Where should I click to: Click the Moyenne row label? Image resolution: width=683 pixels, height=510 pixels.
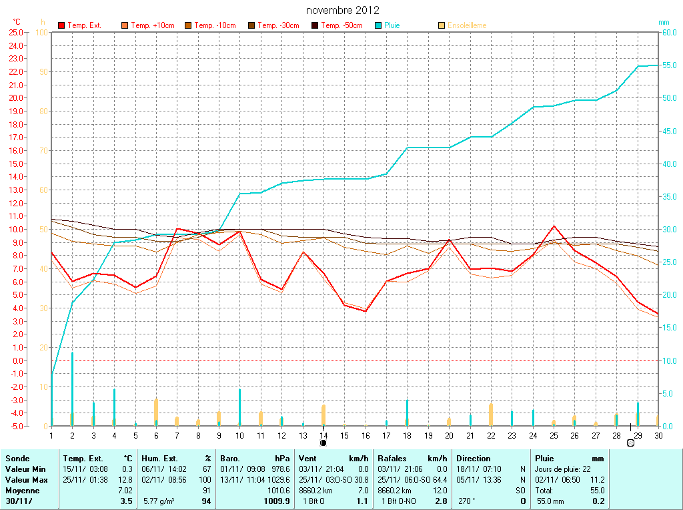23,491
